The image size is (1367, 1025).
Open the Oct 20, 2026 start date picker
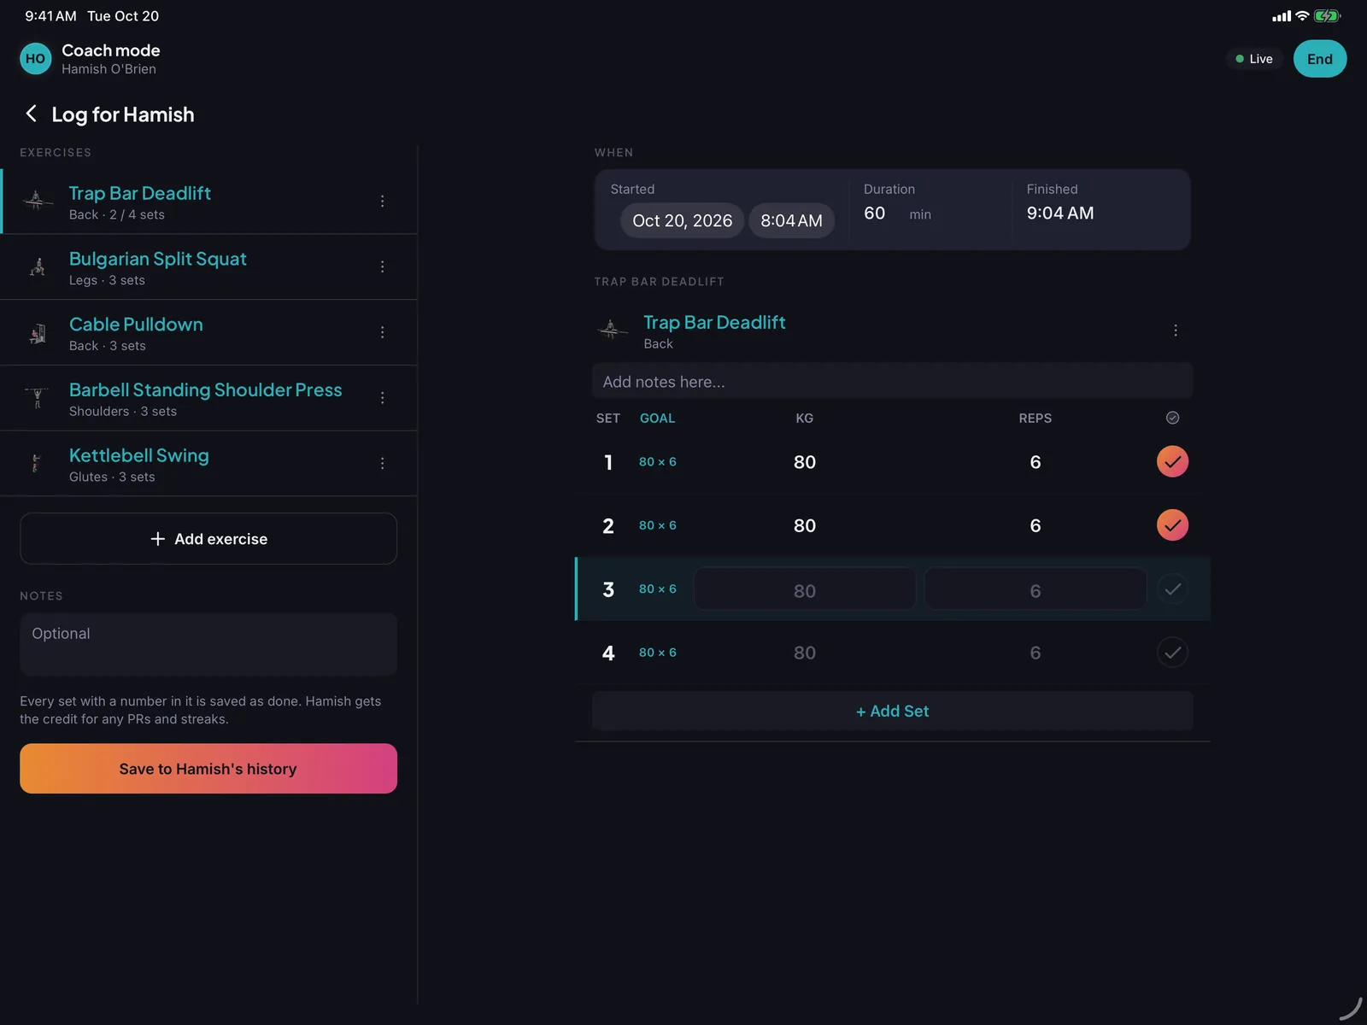pyautogui.click(x=682, y=220)
